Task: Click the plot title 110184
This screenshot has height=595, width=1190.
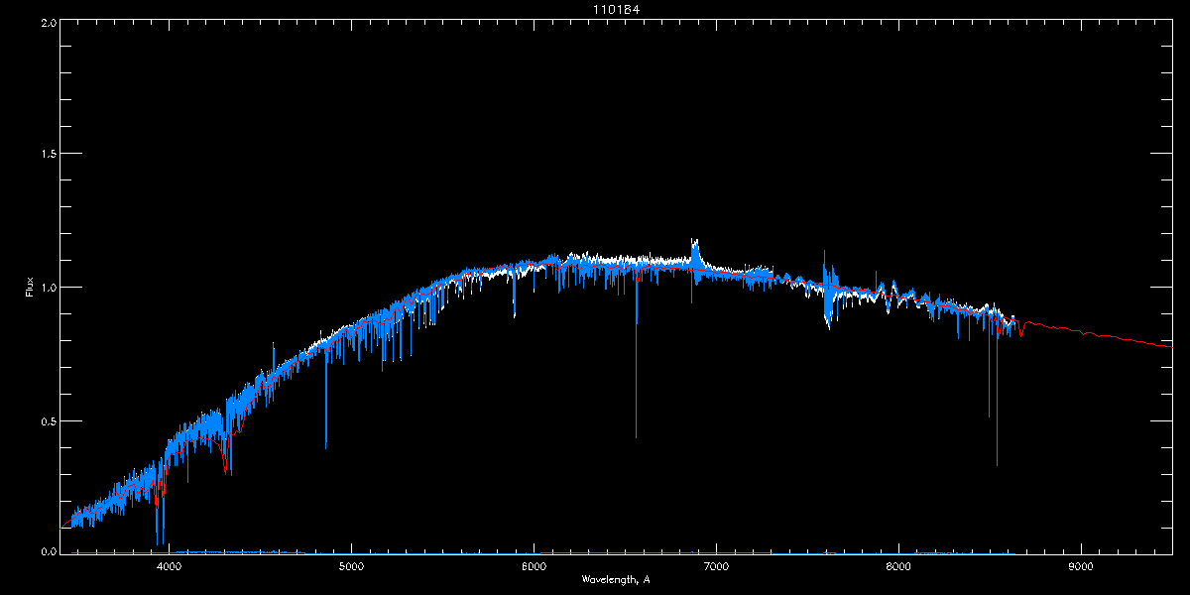Action: point(616,10)
